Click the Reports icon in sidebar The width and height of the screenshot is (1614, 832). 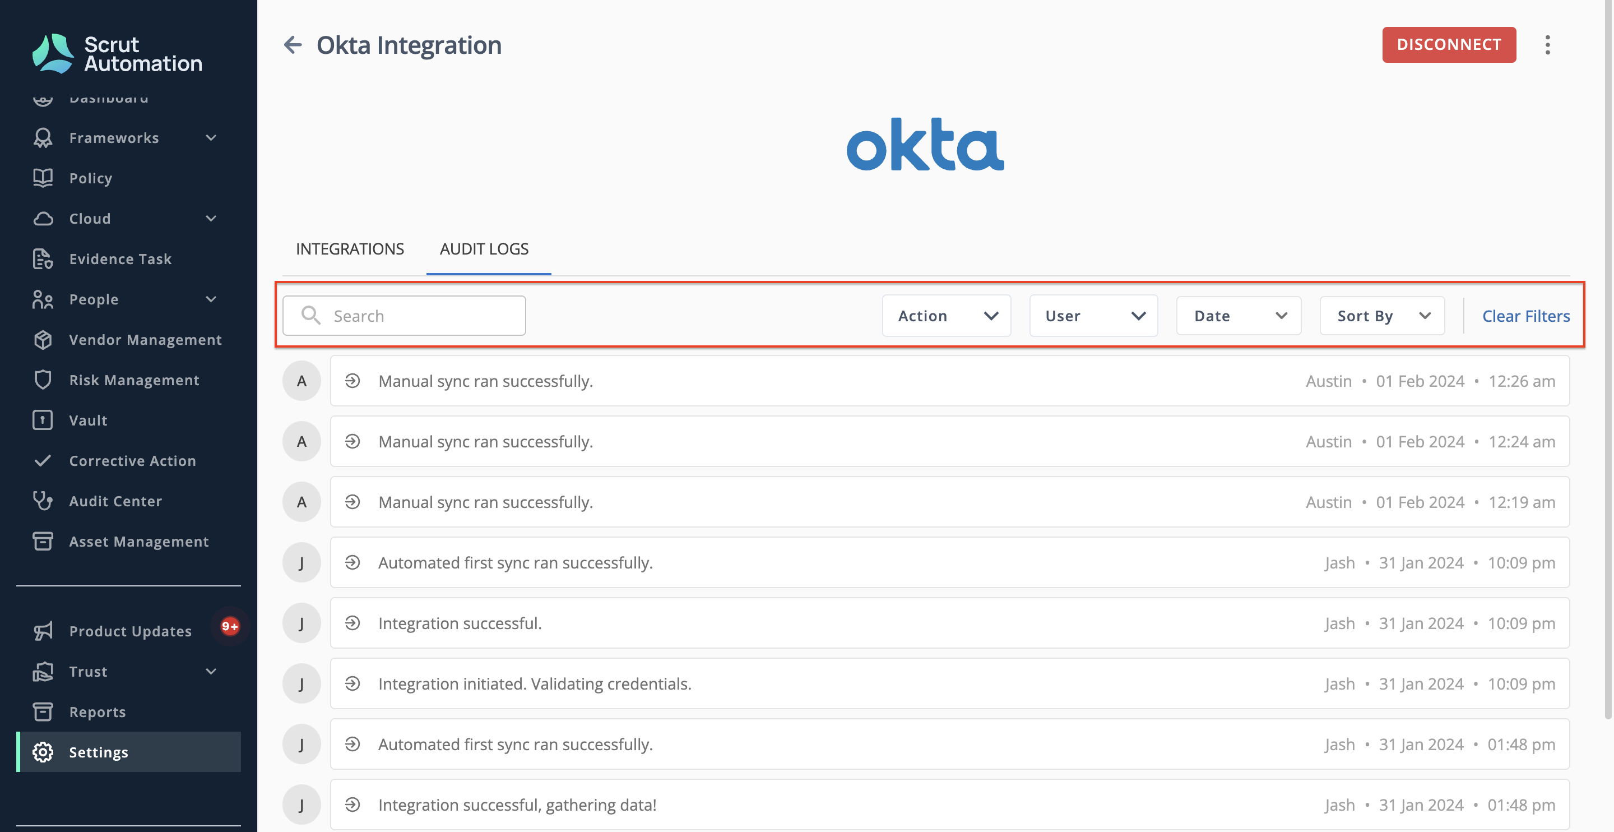(43, 712)
